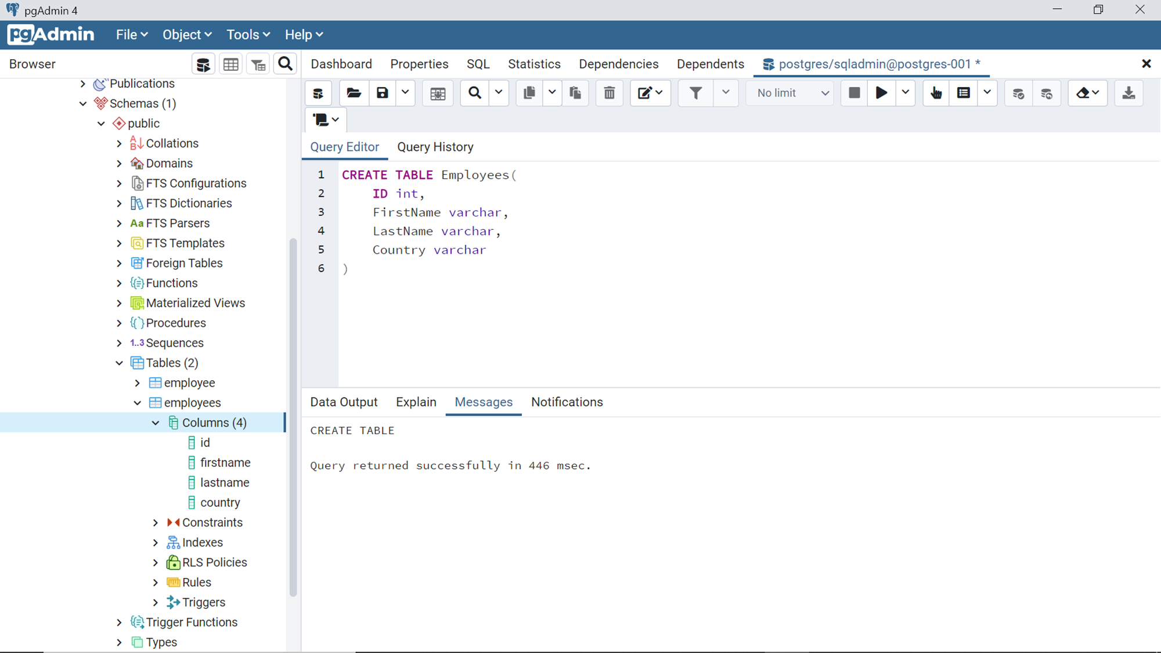Click the Stop query button

854,93
